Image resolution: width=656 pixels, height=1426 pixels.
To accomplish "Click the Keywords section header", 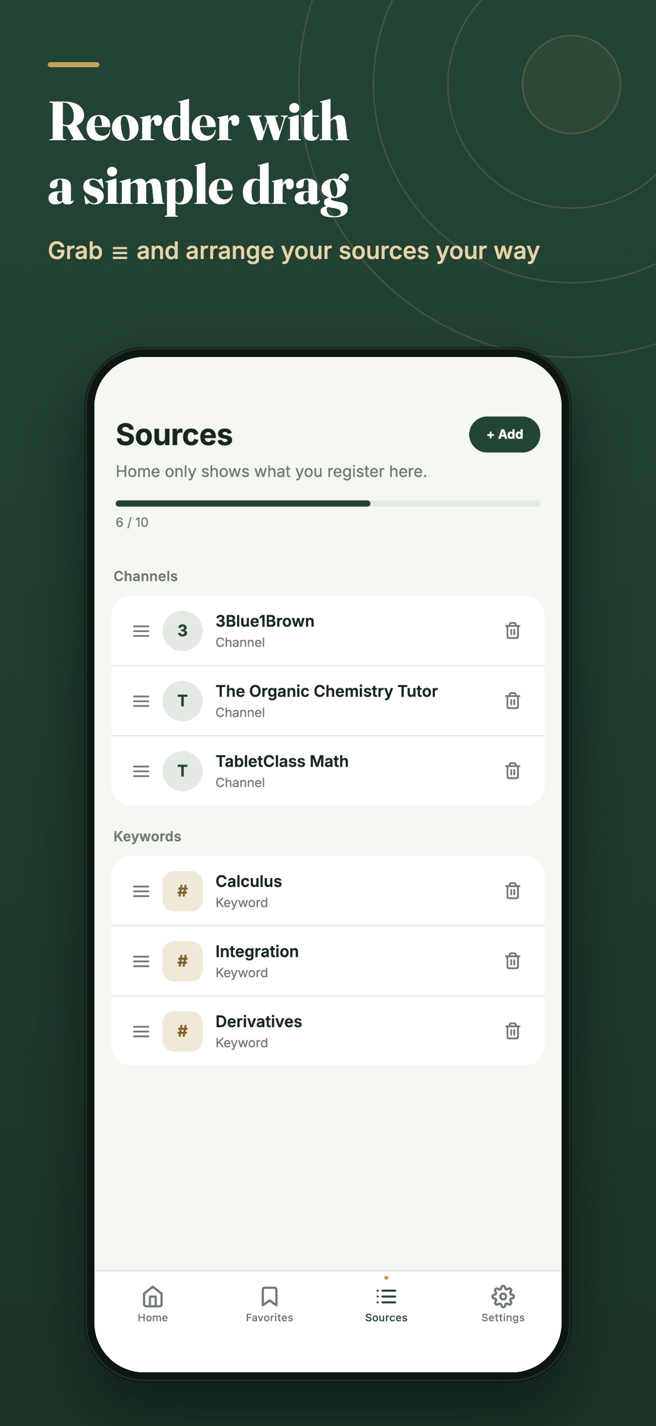I will (x=147, y=836).
